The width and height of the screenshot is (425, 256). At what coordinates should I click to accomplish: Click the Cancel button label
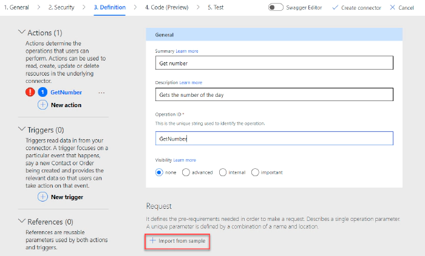pyautogui.click(x=406, y=7)
